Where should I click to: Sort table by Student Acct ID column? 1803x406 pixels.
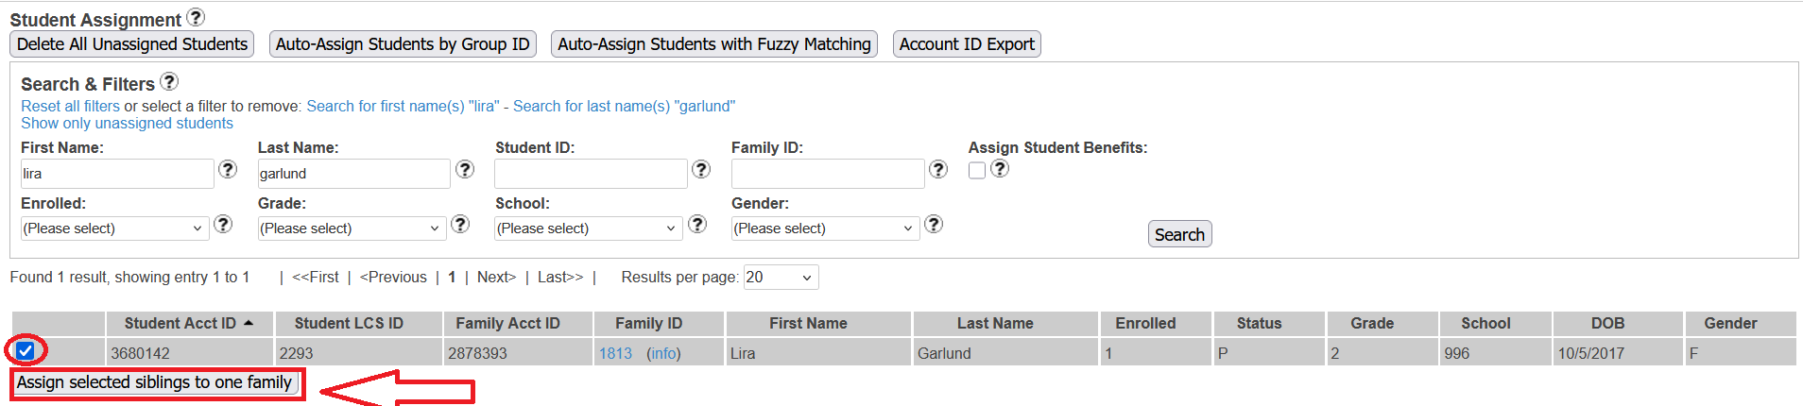[180, 323]
